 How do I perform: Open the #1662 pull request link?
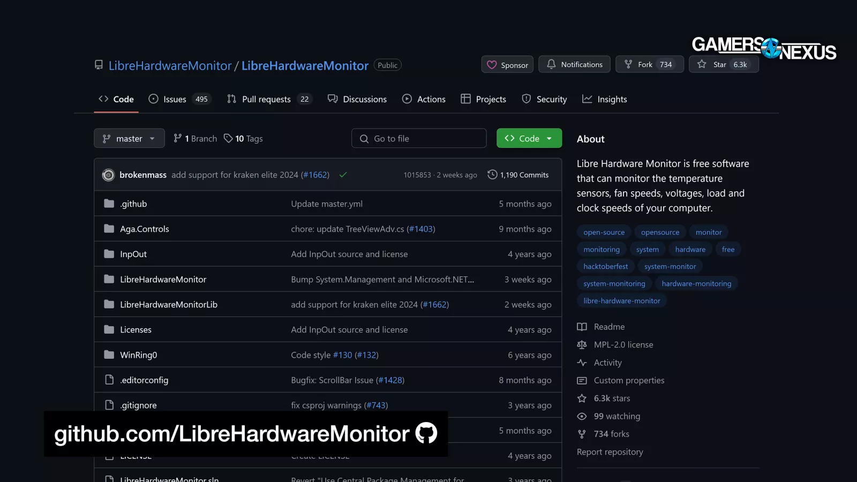click(x=315, y=175)
